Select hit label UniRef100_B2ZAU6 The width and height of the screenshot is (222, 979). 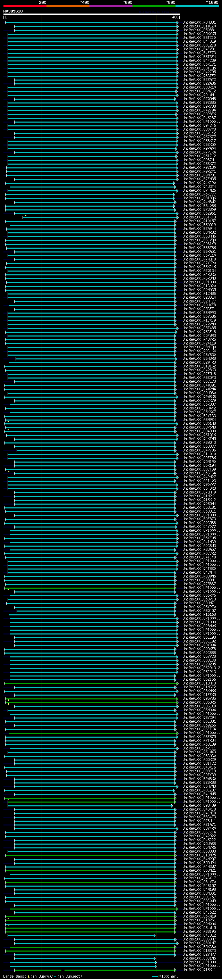199,83
